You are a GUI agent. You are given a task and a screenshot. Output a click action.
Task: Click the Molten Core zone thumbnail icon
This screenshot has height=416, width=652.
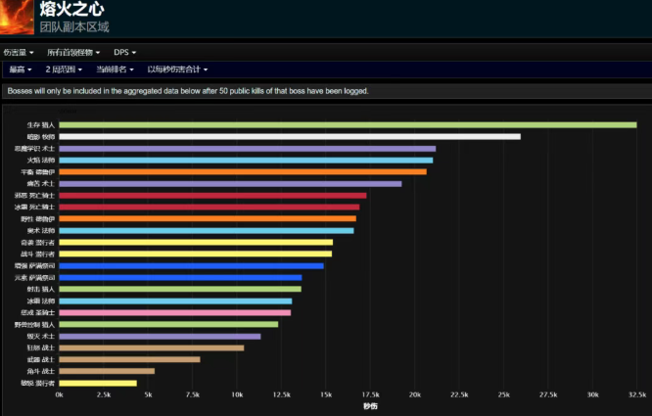pyautogui.click(x=17, y=17)
